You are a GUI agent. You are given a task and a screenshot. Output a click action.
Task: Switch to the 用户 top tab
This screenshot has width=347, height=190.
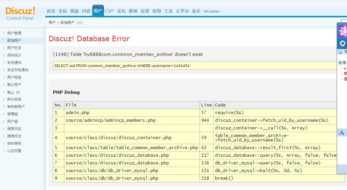(98, 11)
